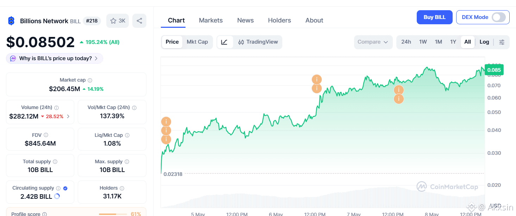
Task: Open the line chart type icon
Action: click(x=225, y=42)
